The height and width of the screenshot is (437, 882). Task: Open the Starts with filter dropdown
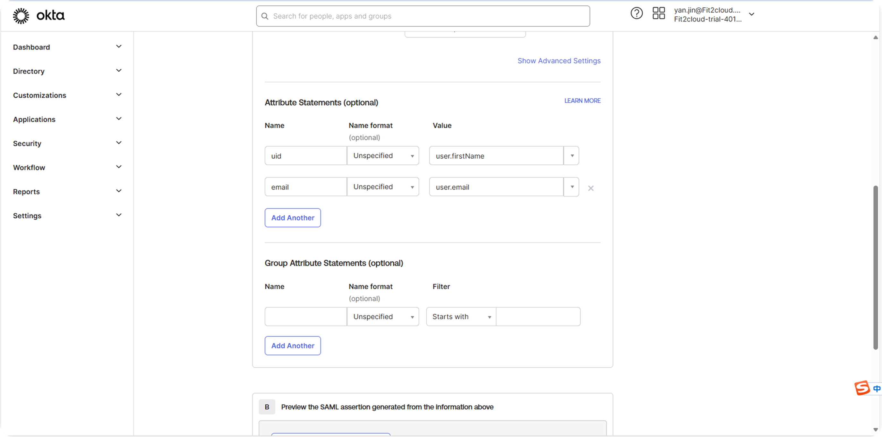tap(461, 317)
